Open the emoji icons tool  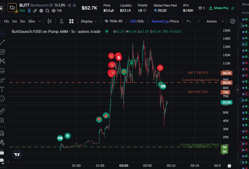[2, 99]
